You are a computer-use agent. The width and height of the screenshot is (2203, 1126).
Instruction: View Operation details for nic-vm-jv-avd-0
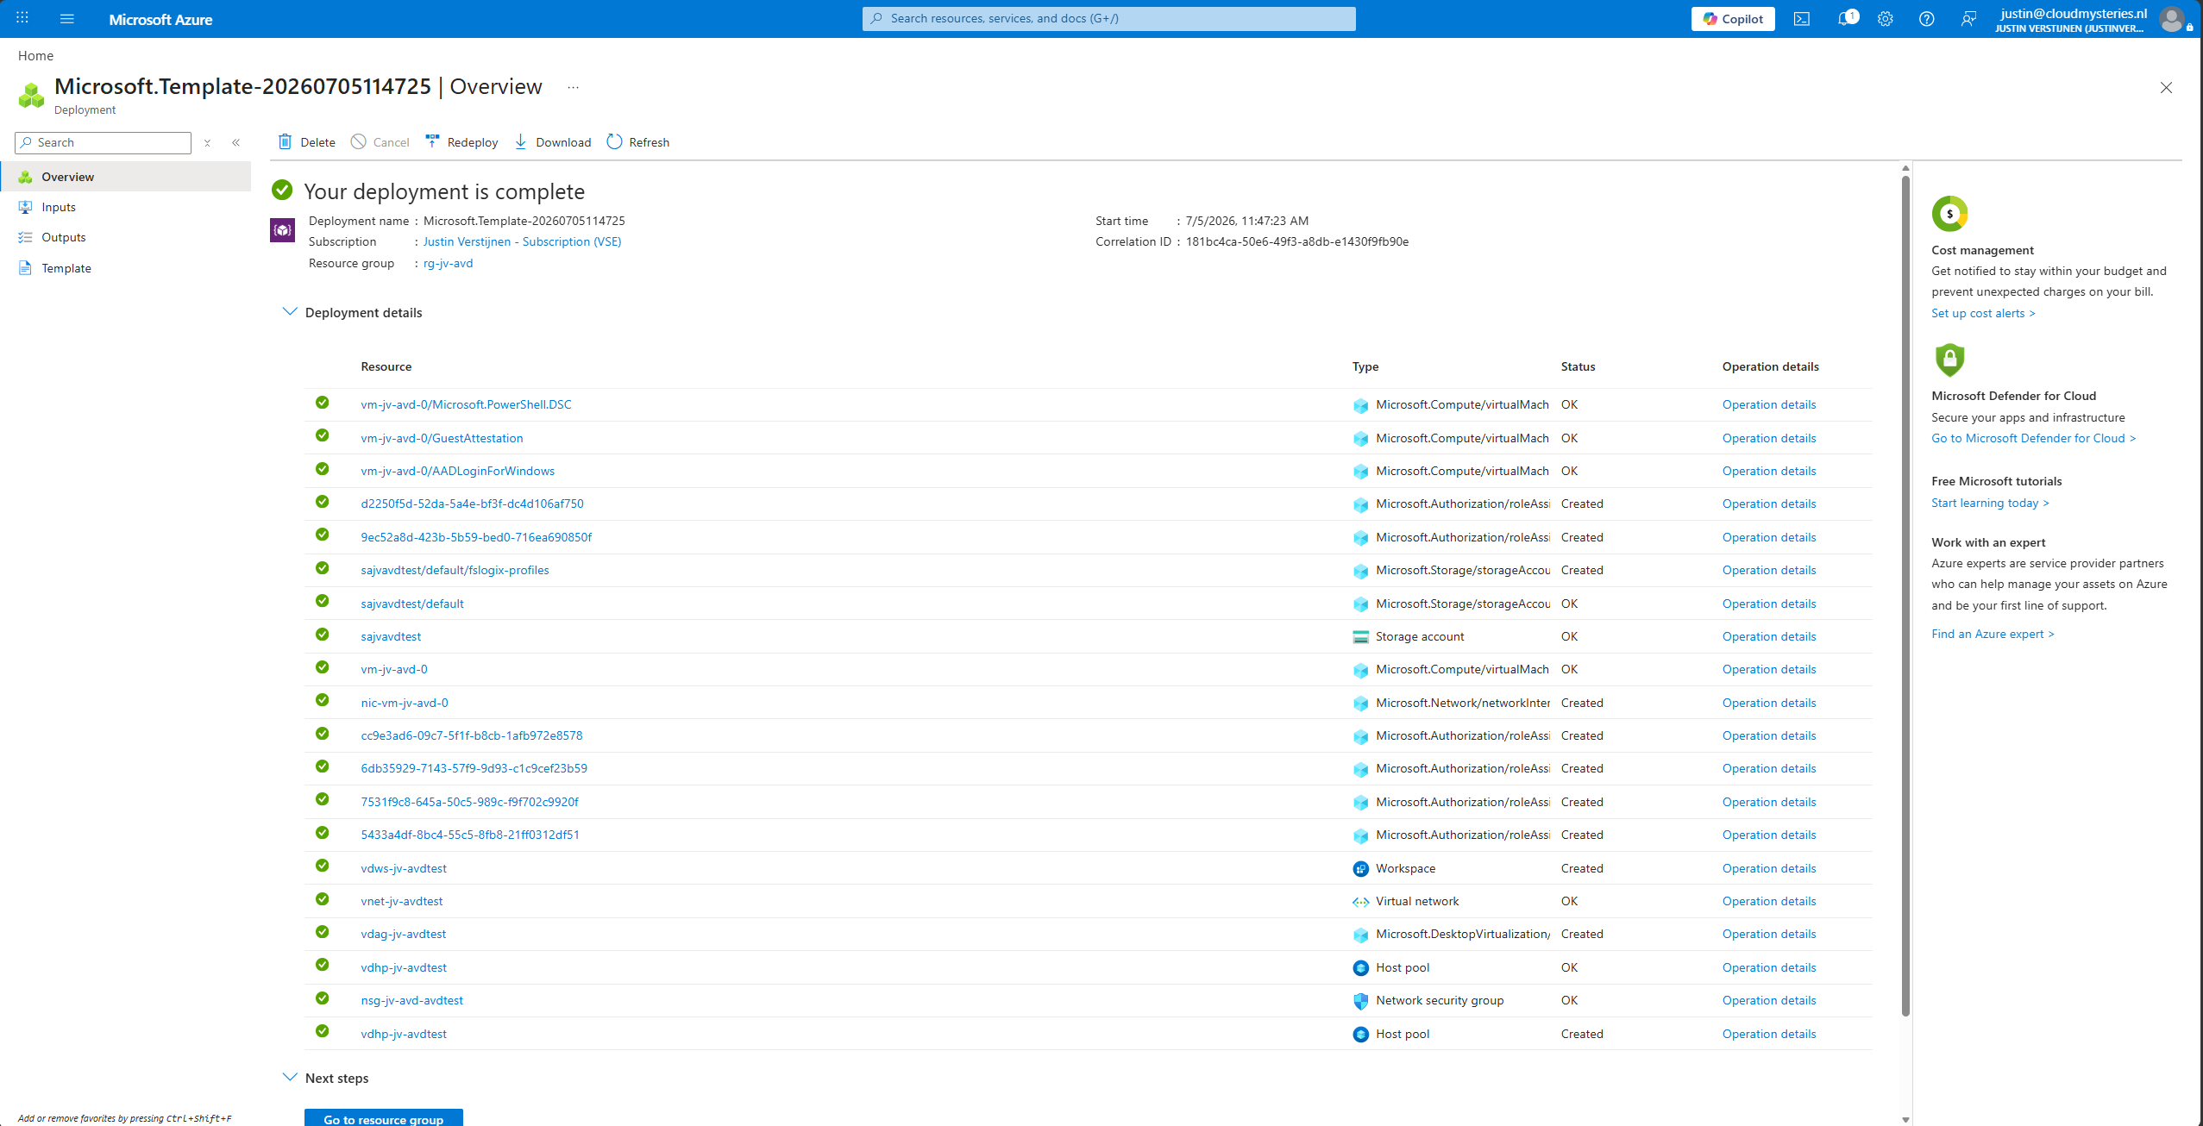tap(1769, 703)
